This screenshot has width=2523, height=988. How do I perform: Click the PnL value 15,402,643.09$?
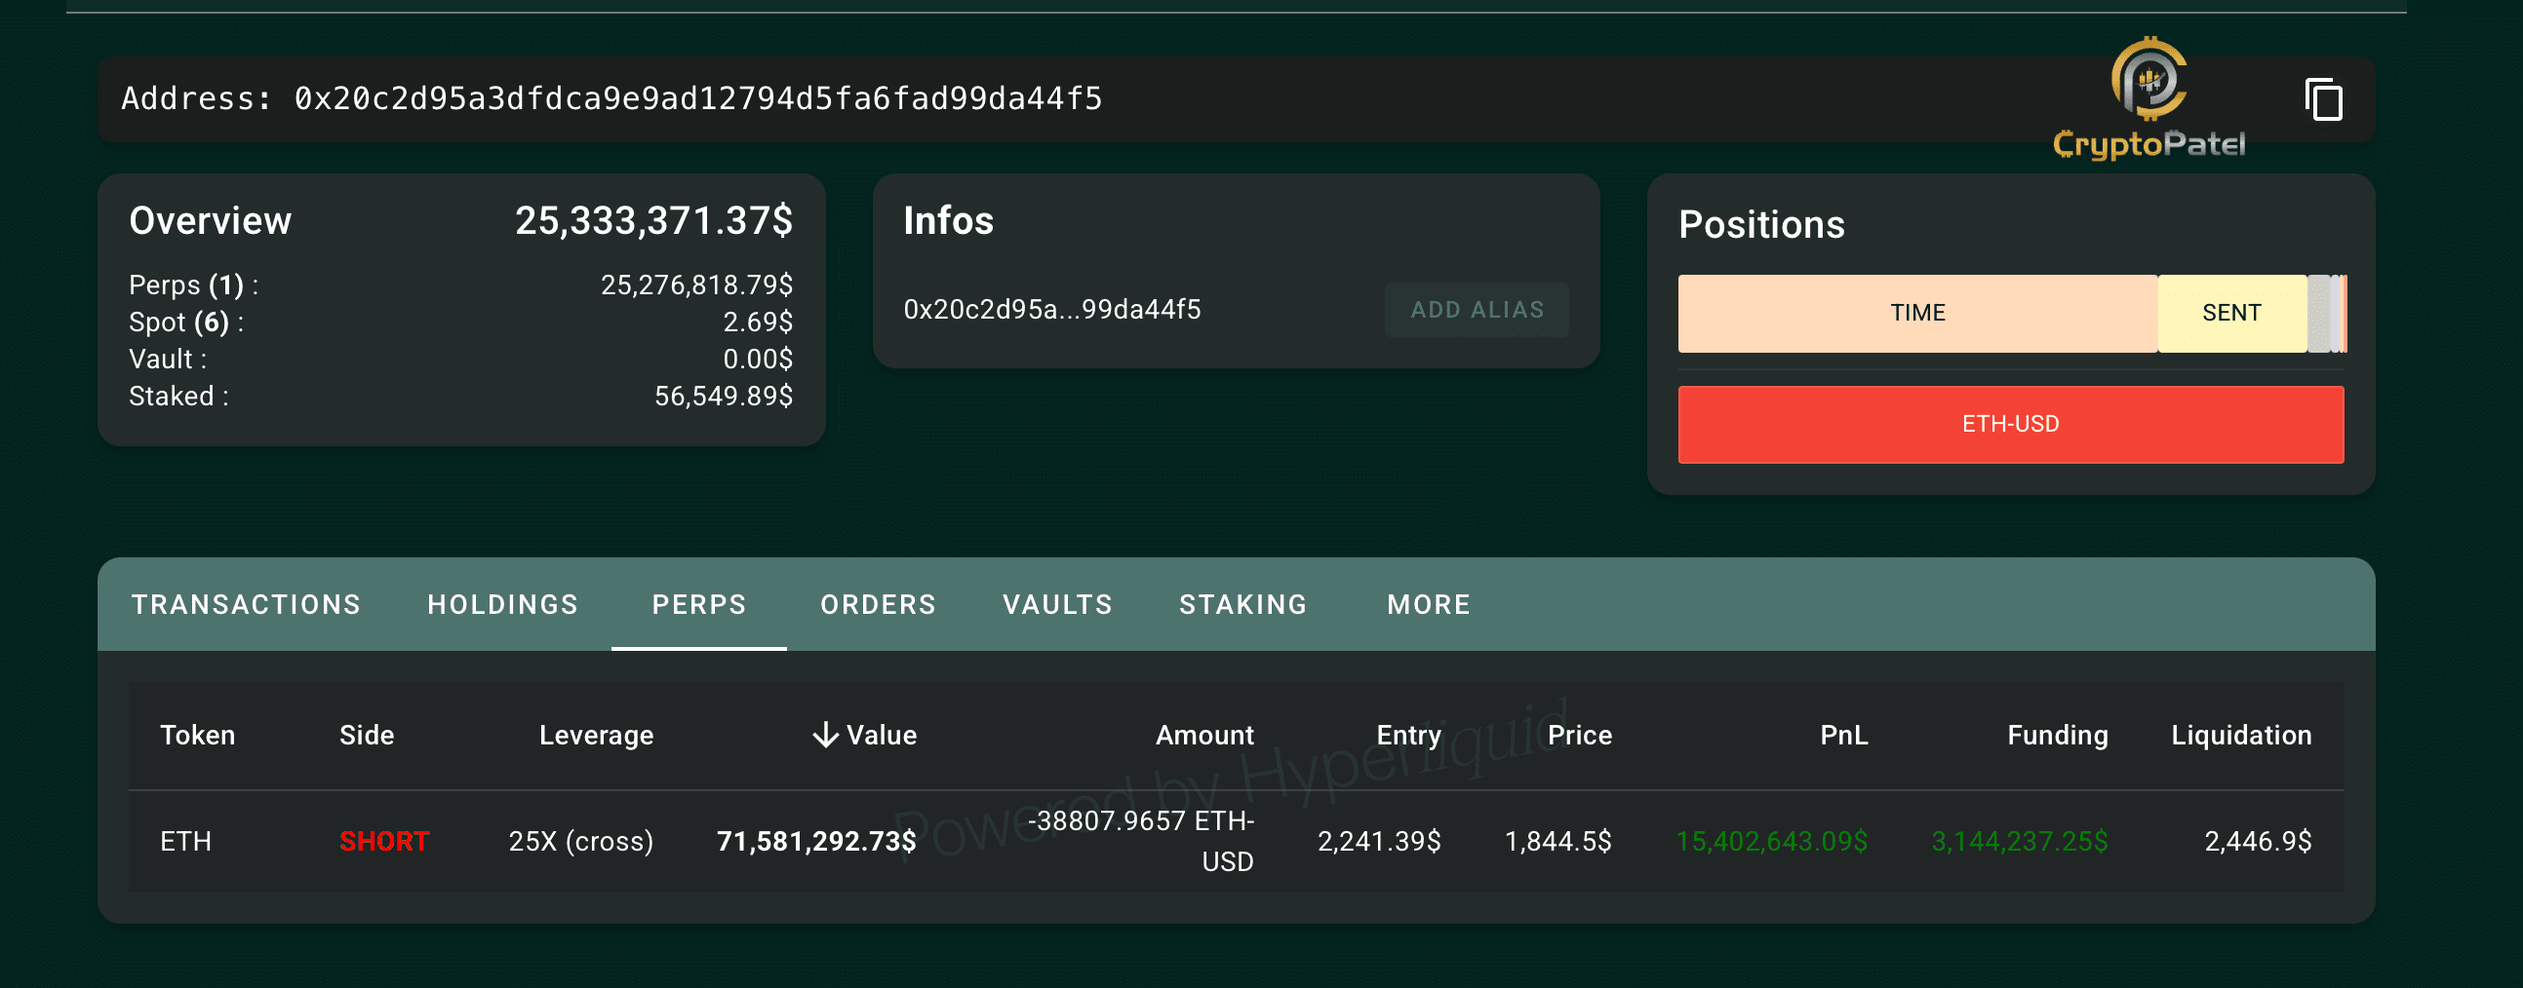click(1772, 841)
